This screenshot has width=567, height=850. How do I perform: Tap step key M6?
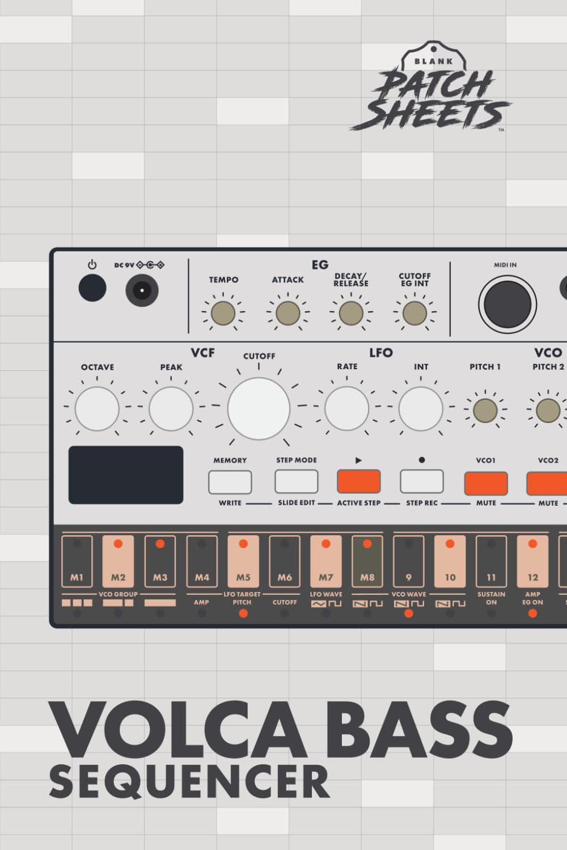coord(285,561)
